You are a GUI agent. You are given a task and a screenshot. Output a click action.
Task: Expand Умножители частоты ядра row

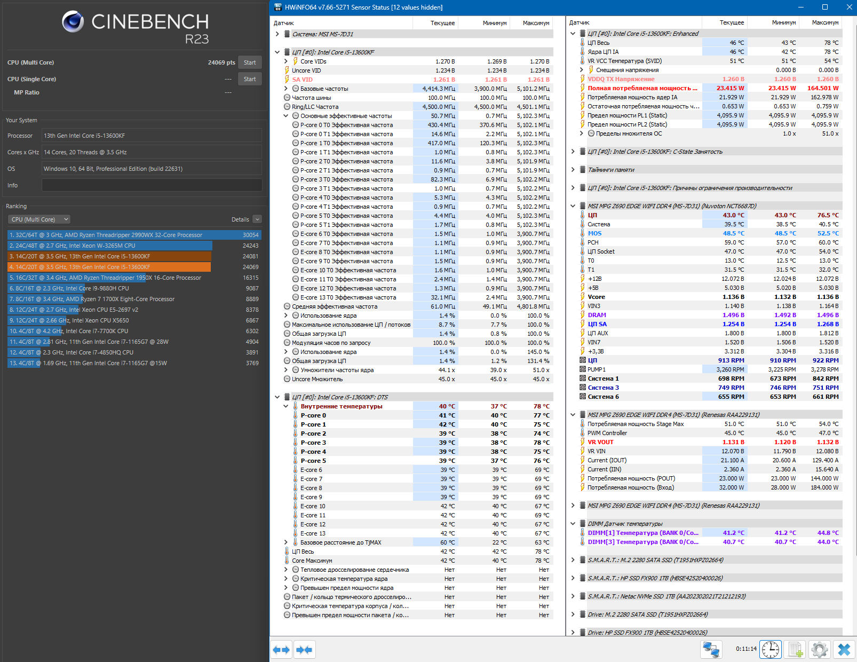[x=286, y=370]
